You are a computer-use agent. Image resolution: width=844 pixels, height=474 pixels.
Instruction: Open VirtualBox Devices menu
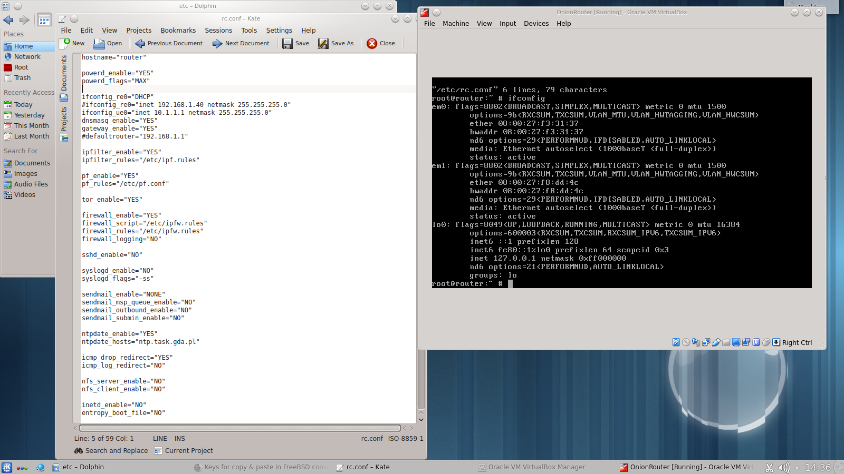536,23
